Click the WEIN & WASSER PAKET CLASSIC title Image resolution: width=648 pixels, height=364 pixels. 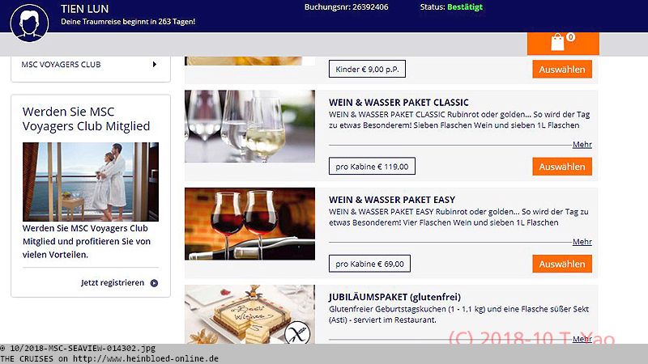(399, 103)
